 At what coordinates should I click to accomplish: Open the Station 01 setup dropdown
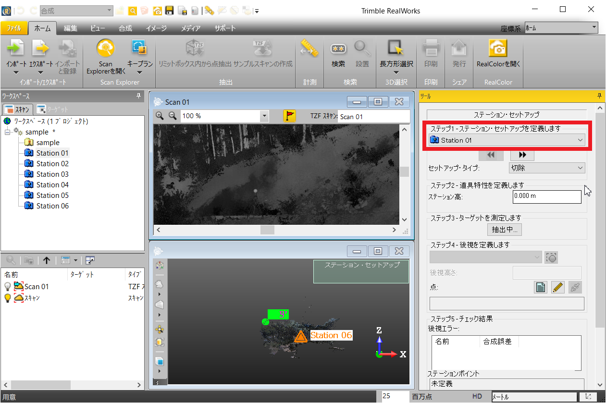(x=507, y=140)
